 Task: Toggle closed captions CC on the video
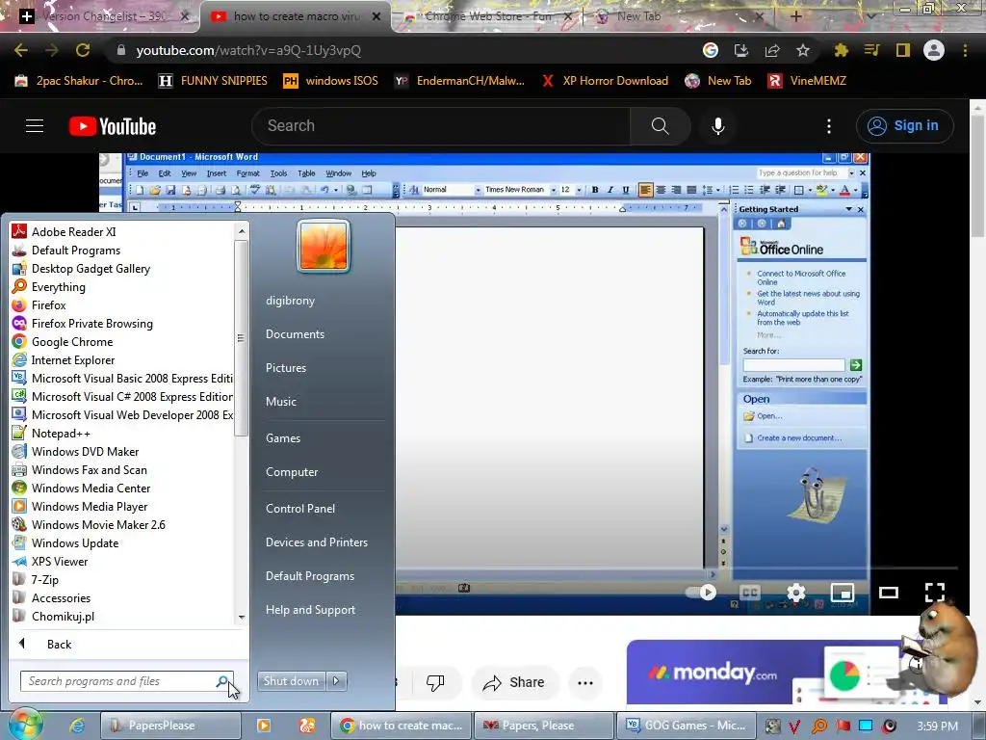(x=749, y=593)
